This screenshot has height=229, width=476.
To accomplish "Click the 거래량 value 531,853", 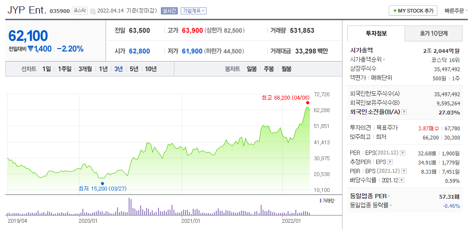I will coord(302,31).
